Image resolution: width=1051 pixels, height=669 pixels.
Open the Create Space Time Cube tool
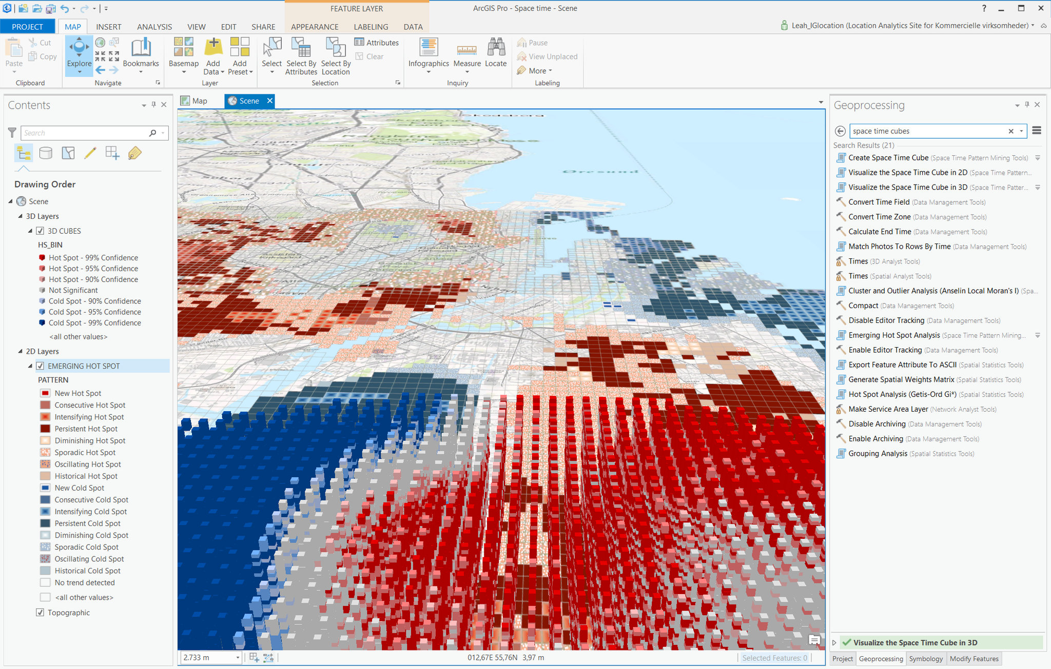tap(888, 157)
